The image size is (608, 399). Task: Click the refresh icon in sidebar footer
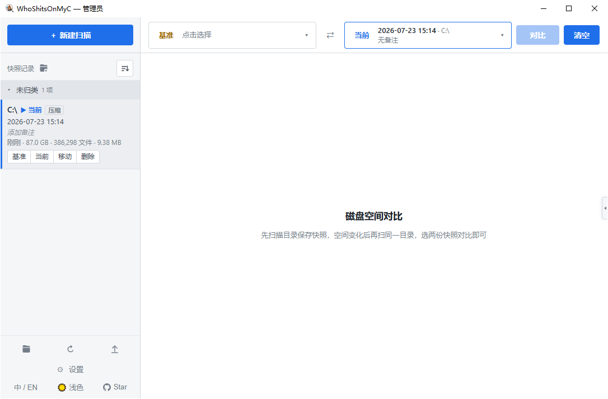70,349
